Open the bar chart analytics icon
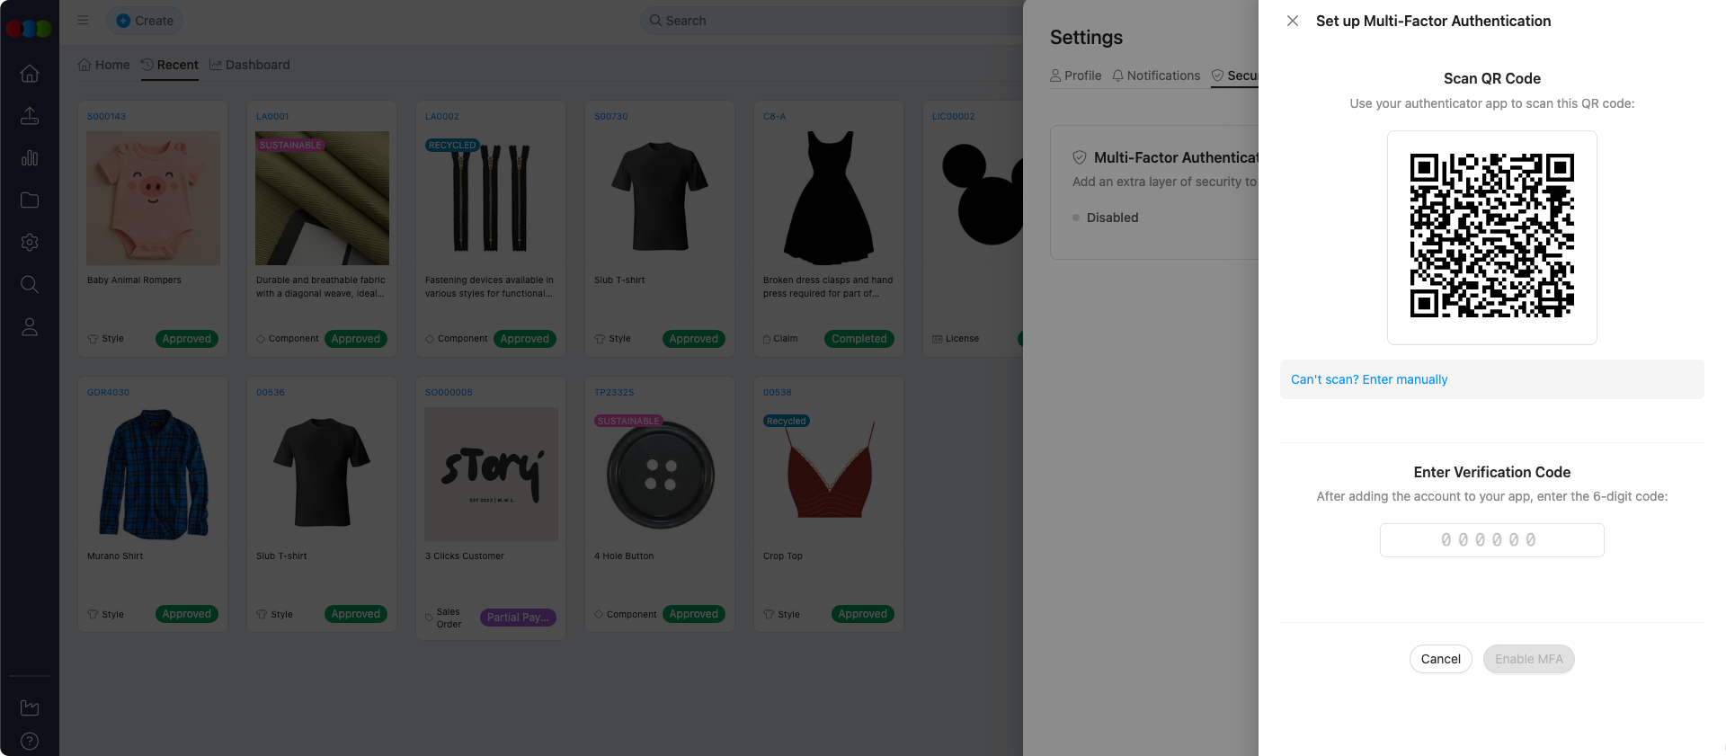1726x756 pixels. pos(30,158)
